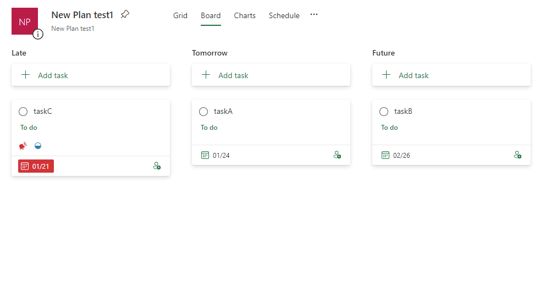Click the To do label on taskC
The image size is (551, 303).
coord(29,128)
